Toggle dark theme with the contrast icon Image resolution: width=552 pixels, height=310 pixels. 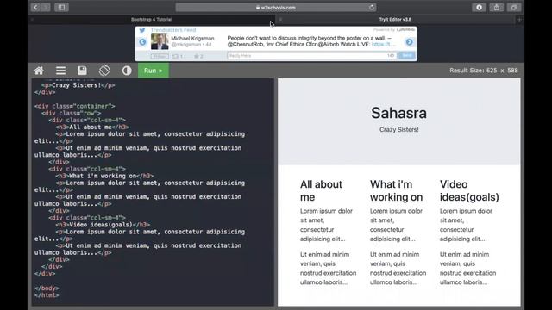click(x=127, y=71)
